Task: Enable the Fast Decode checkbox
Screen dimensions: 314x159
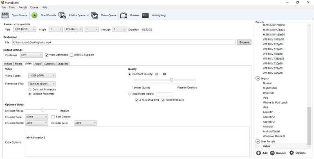Action: point(53,117)
